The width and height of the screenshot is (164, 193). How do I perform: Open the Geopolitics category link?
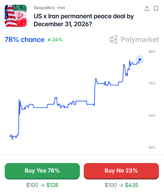(x=44, y=8)
